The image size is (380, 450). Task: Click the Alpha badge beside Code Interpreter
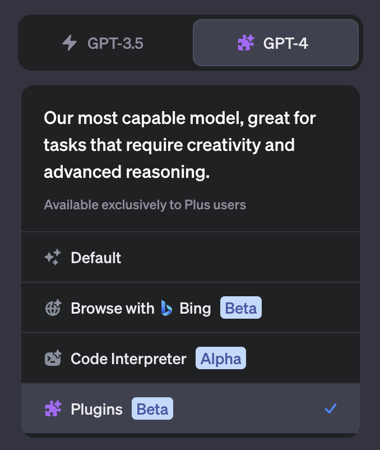point(221,358)
